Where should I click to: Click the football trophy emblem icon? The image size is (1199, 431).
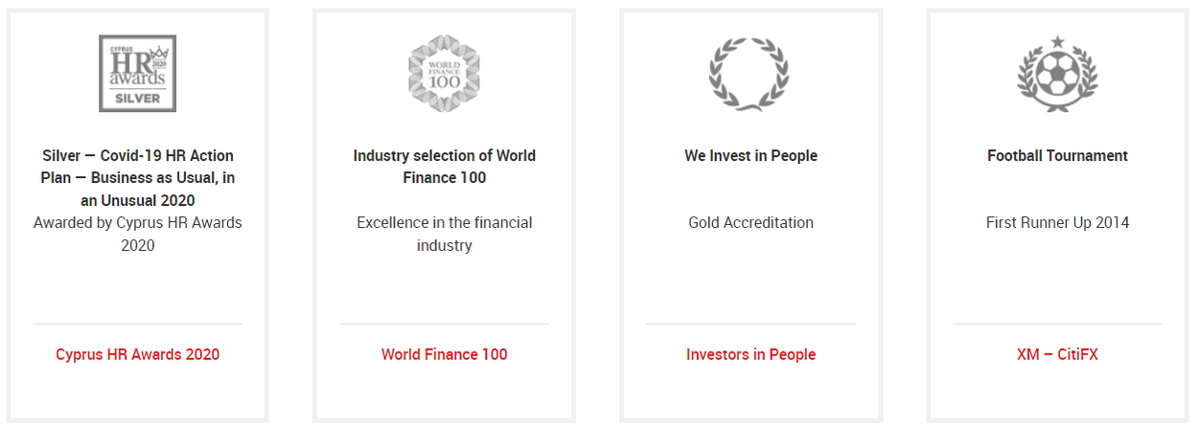[1057, 74]
